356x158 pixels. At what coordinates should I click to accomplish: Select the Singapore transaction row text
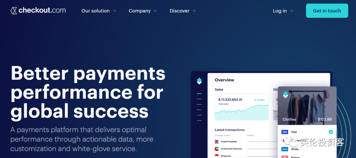[x=226, y=156]
